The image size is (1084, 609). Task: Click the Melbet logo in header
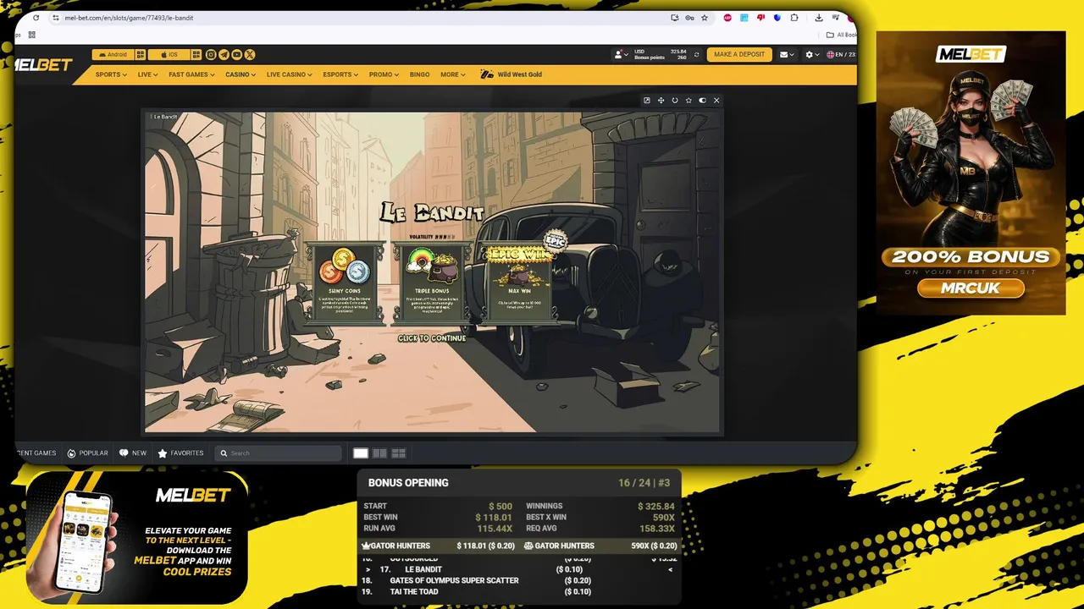[44, 64]
